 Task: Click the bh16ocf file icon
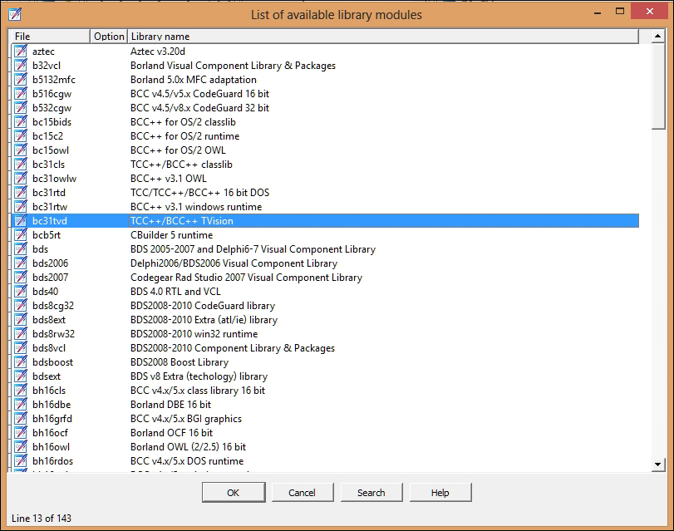click(20, 433)
